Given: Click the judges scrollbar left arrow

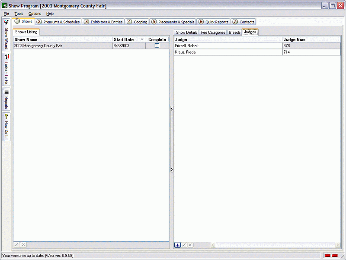Looking at the screenshot, I should (213, 245).
